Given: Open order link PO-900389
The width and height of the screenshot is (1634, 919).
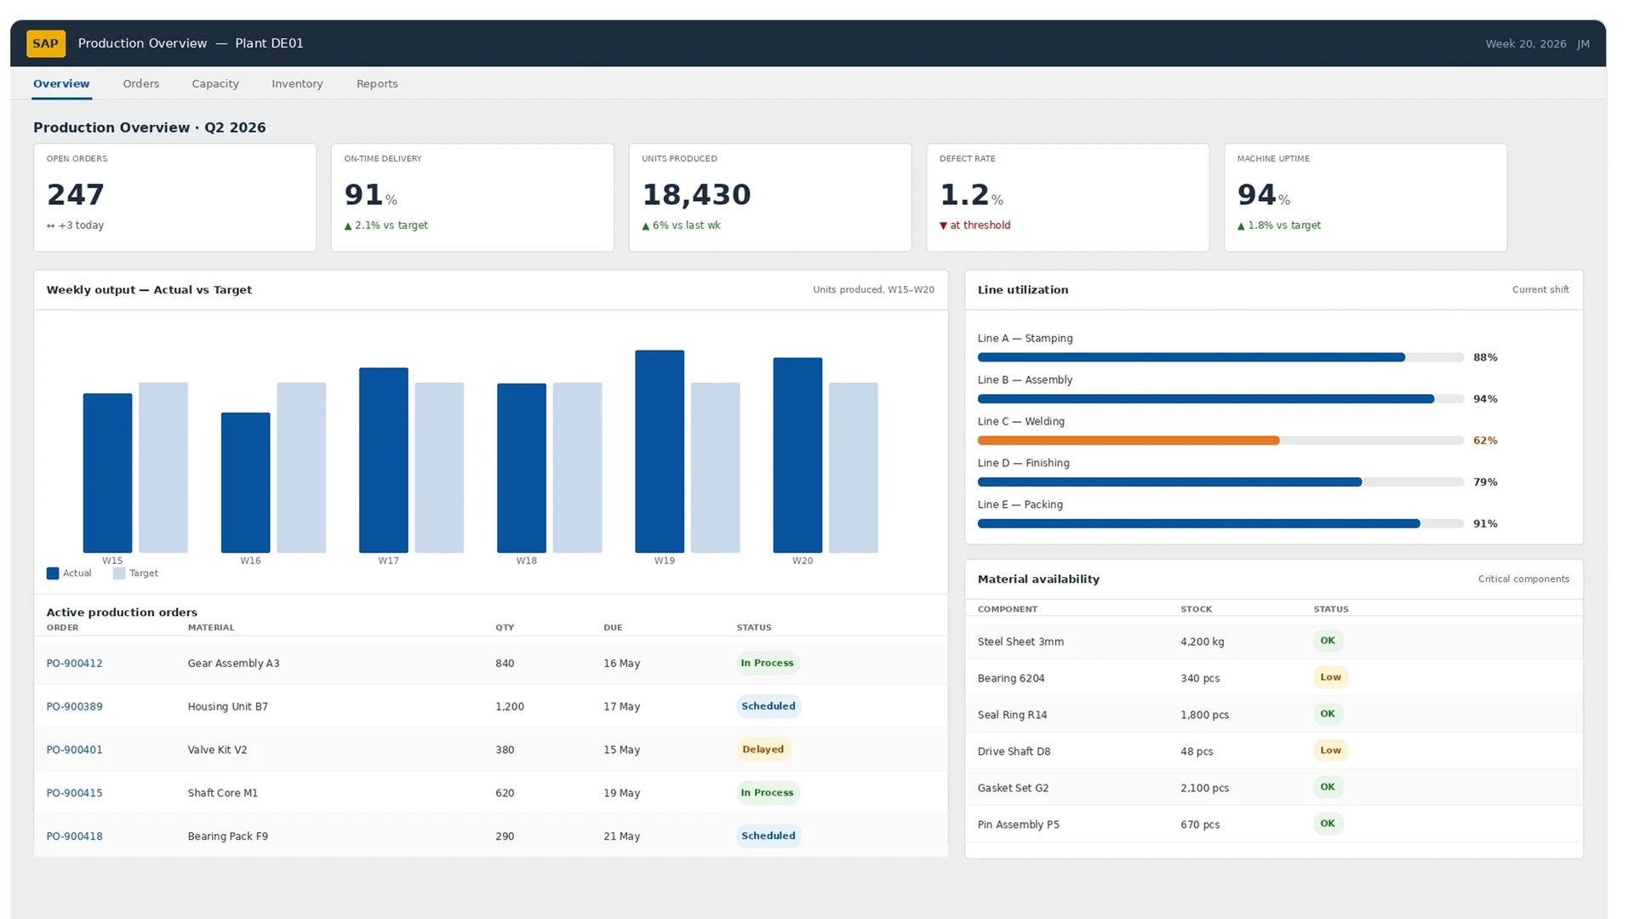Looking at the screenshot, I should [74, 707].
